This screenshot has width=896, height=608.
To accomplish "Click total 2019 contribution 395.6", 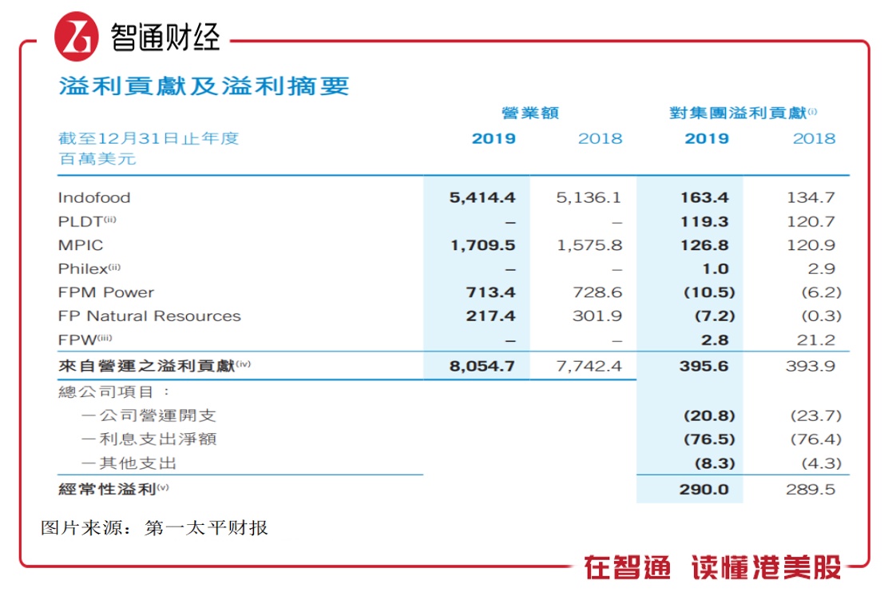I will coord(704,366).
